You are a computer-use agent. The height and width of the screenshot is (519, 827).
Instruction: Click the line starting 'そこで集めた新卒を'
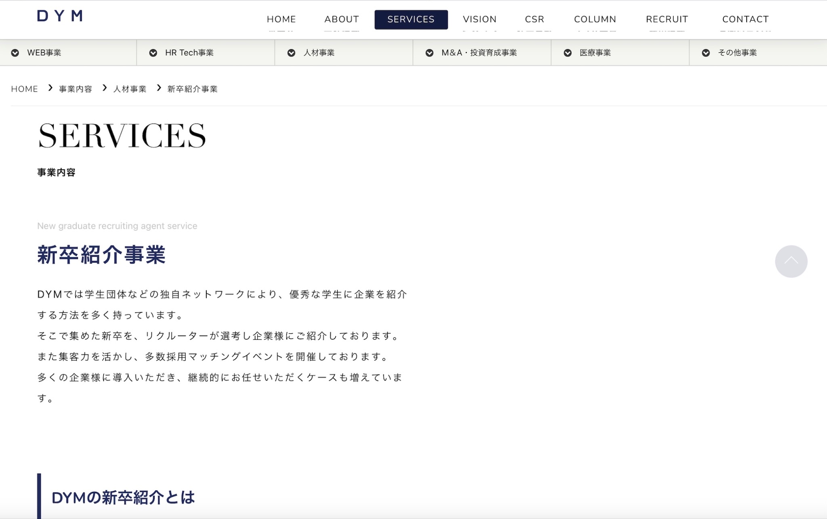(218, 336)
